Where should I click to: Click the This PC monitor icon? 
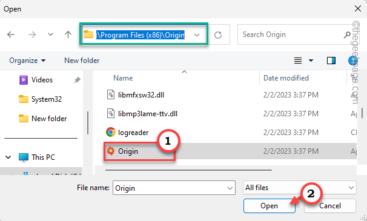[24, 157]
